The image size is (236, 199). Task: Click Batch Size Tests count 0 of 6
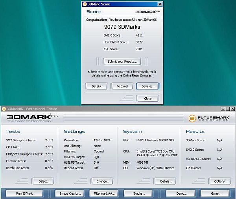49,168
